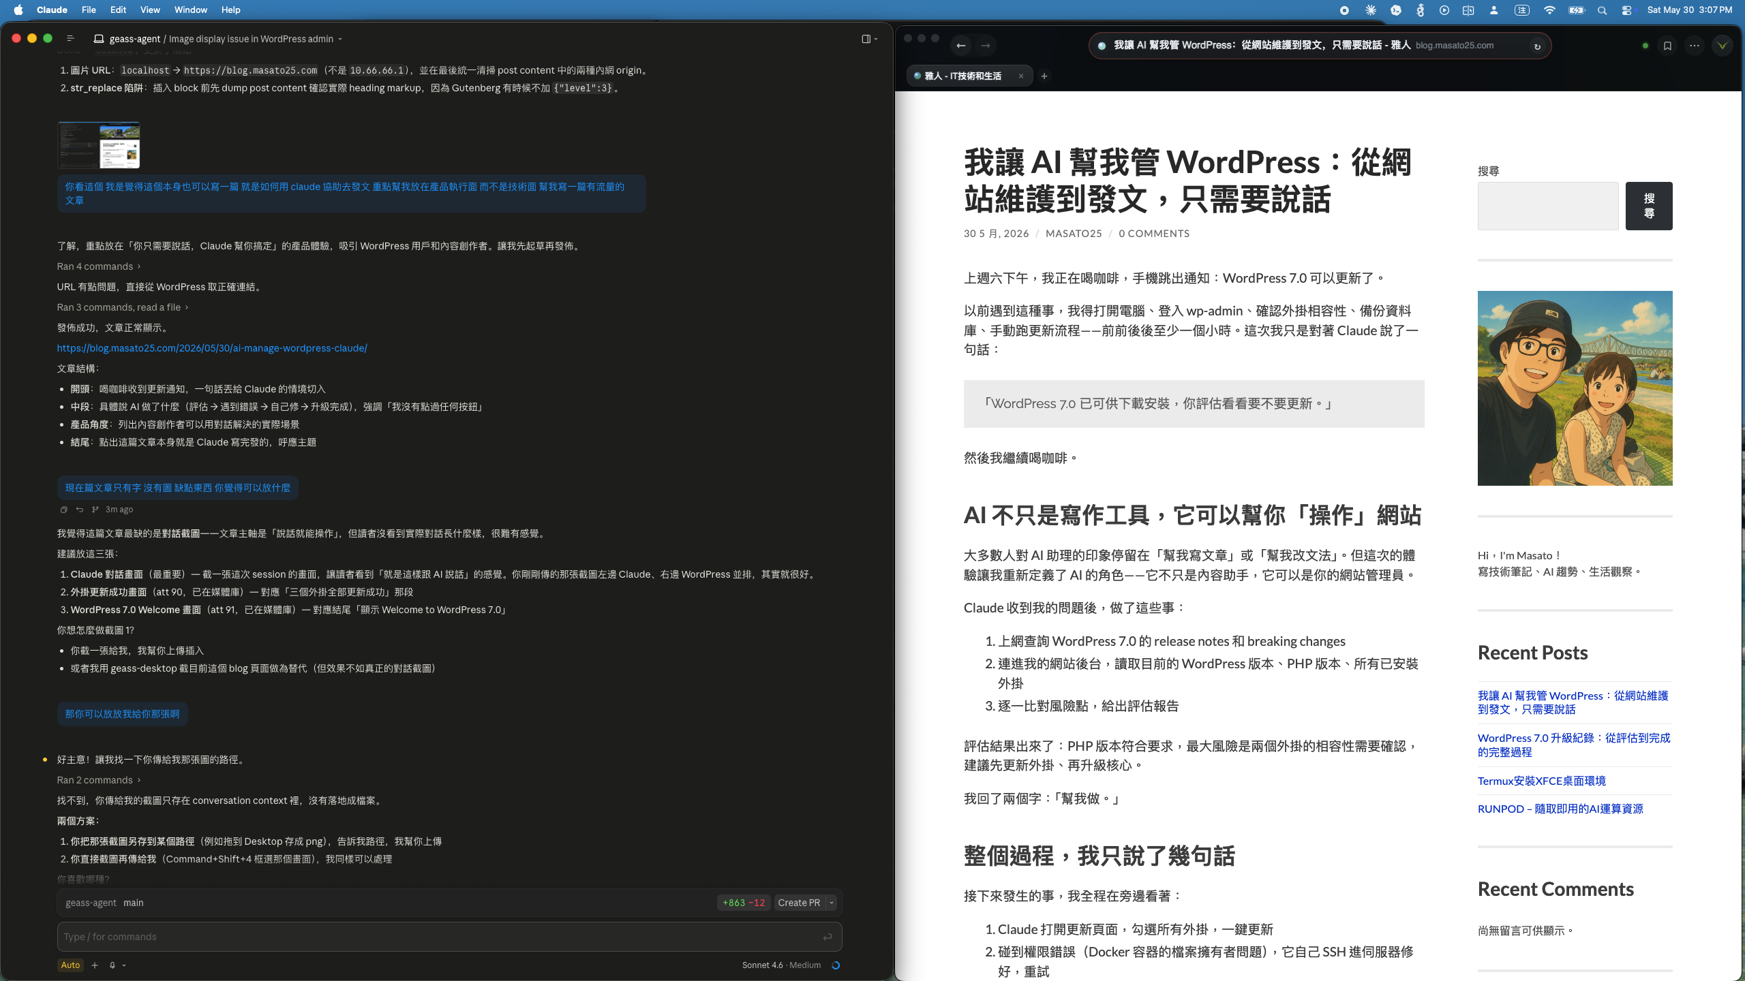
Task: Expand 'Ran 3 commands, read a file'
Action: coord(123,307)
